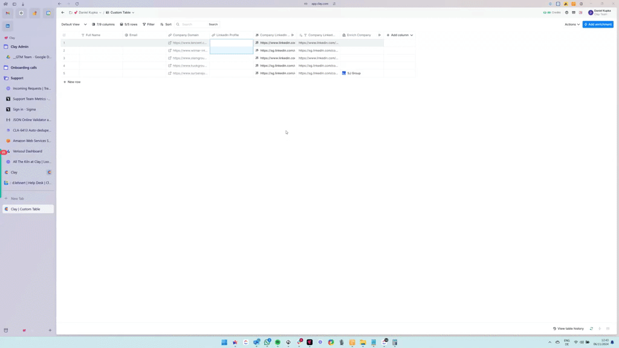Screen dimensions: 619x348
Task: Click the Gmail pinned tab icon
Action: coord(8,13)
